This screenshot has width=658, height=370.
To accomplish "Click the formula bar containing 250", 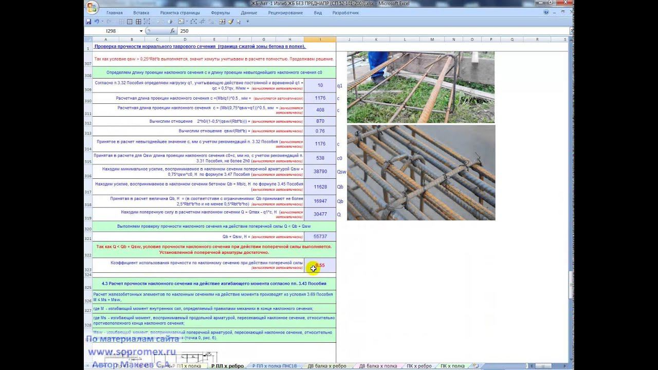I will 374,31.
